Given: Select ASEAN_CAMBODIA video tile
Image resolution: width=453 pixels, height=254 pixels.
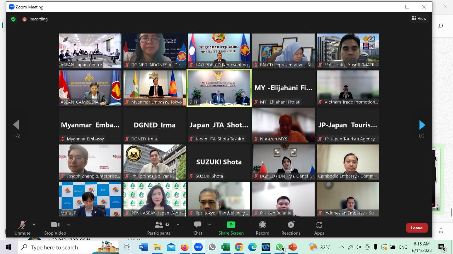Looking at the screenshot, I should [90, 88].
